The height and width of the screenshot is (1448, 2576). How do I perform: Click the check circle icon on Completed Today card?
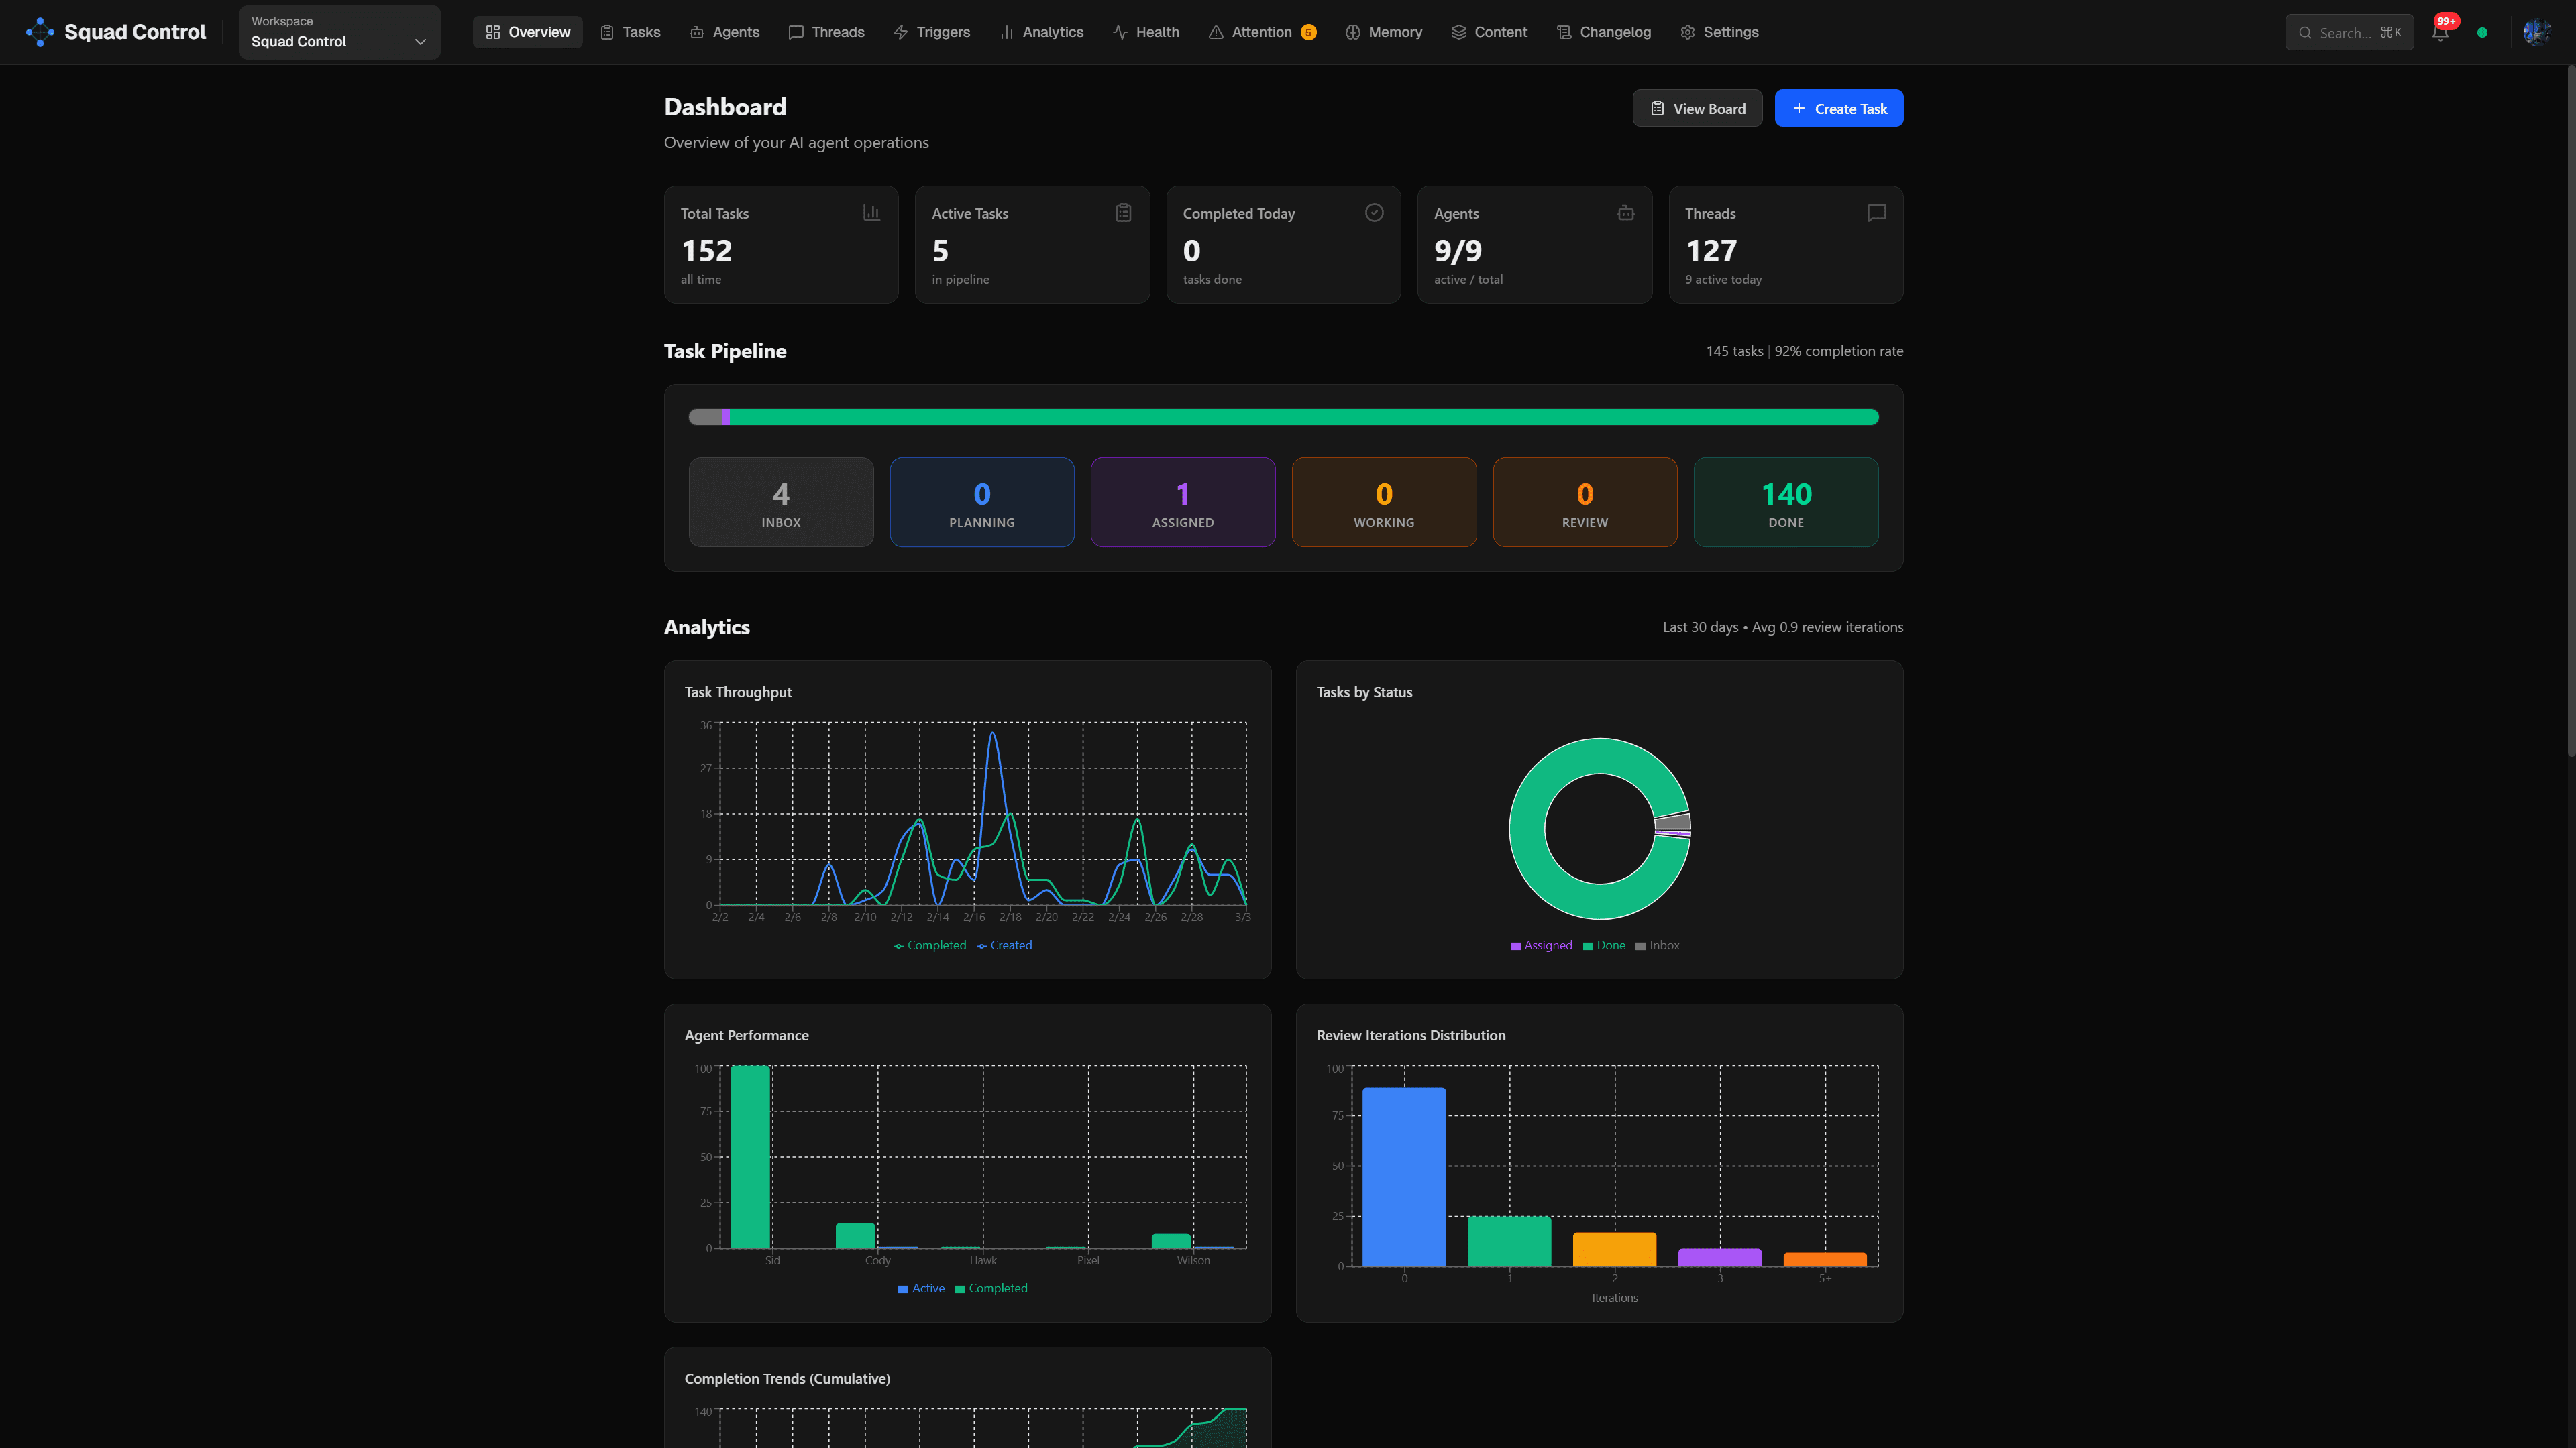1374,213
